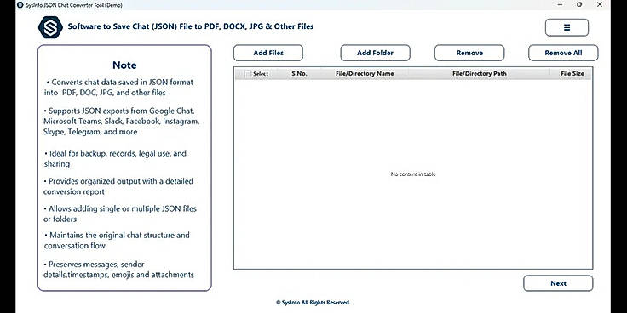Click the Note heading

click(x=124, y=65)
